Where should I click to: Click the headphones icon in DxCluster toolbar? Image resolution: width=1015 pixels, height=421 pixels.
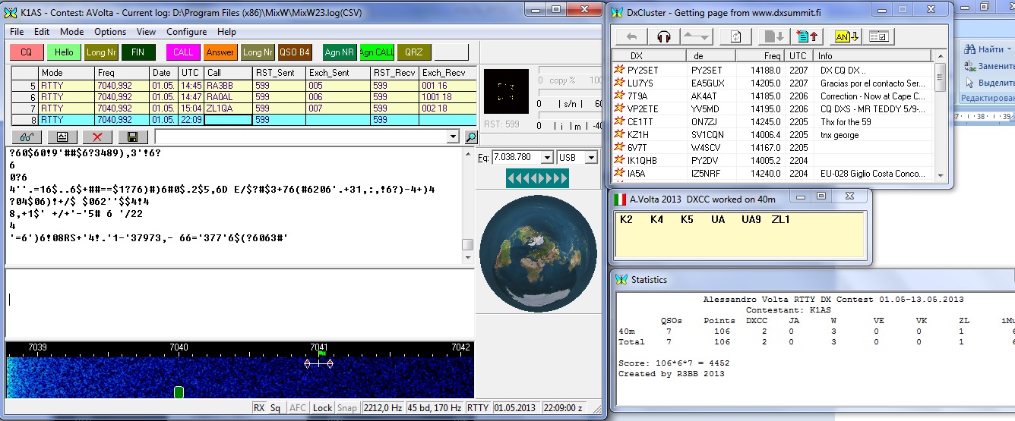tap(663, 36)
